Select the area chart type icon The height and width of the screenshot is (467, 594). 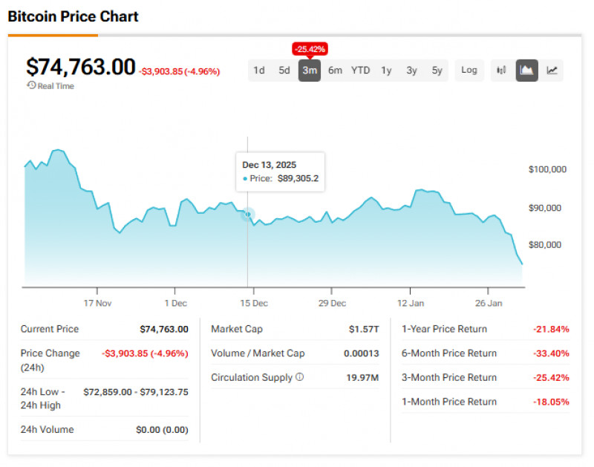[527, 71]
